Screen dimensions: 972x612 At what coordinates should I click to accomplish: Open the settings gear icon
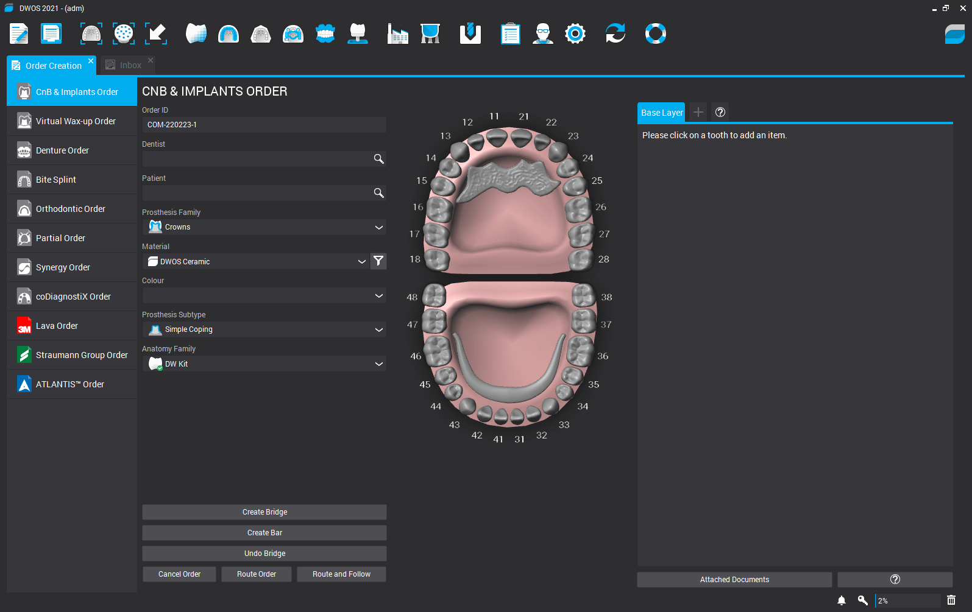pos(575,33)
